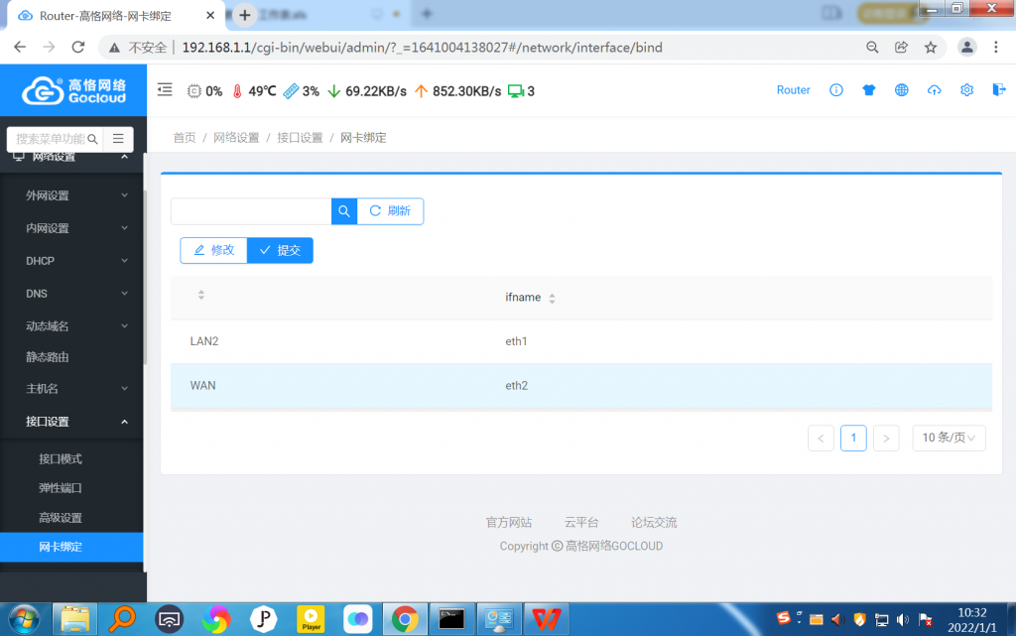Open the Windows Start menu

pos(24,619)
